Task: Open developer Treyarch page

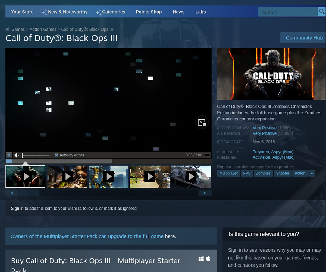Action: [x=261, y=152]
